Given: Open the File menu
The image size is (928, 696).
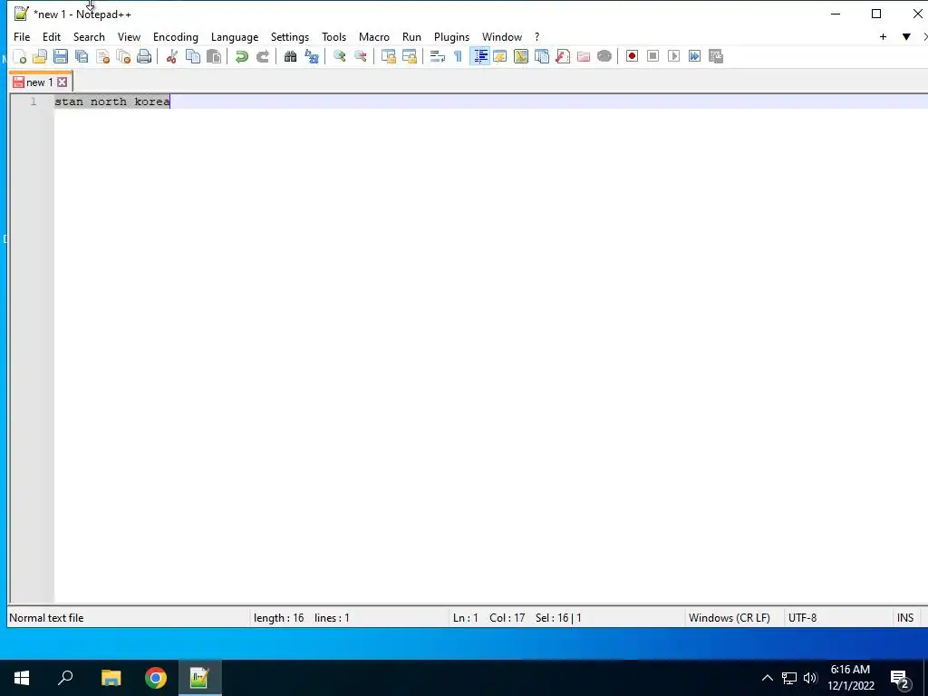Looking at the screenshot, I should point(22,36).
